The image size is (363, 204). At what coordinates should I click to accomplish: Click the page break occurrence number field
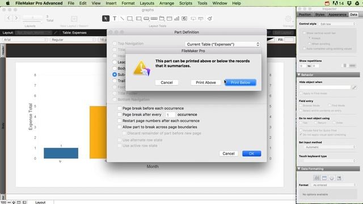(170, 114)
